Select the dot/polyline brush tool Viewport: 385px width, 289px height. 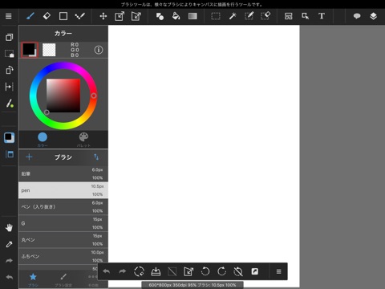click(79, 16)
